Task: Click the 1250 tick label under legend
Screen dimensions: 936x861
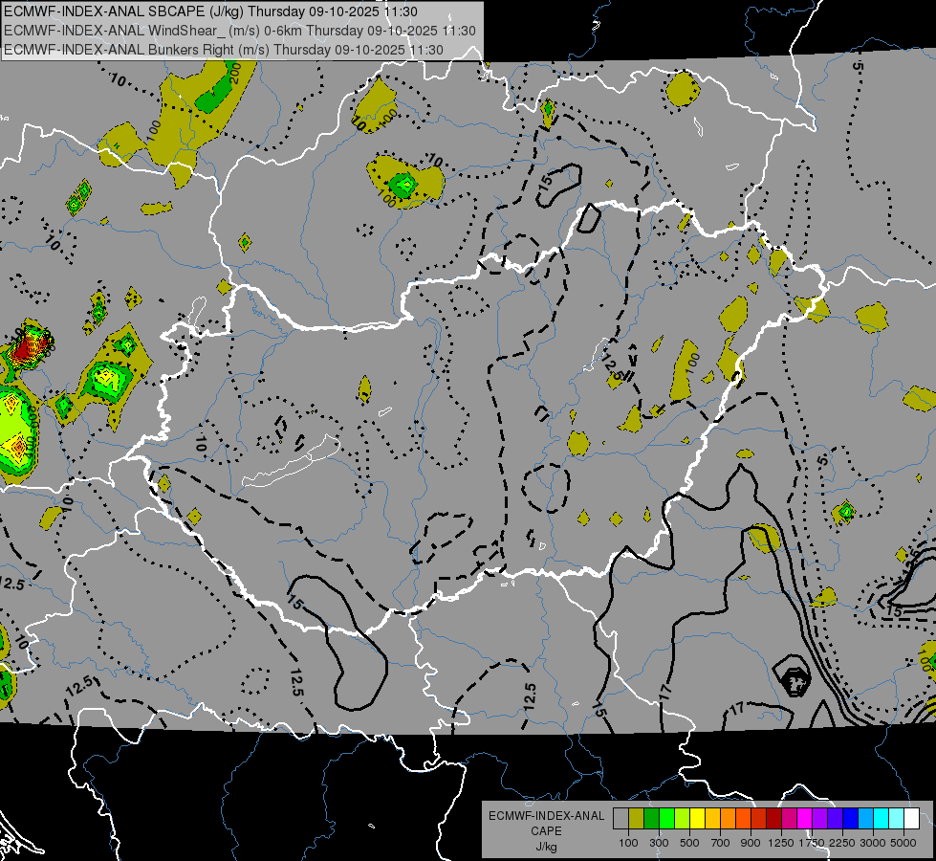Action: coord(781,843)
